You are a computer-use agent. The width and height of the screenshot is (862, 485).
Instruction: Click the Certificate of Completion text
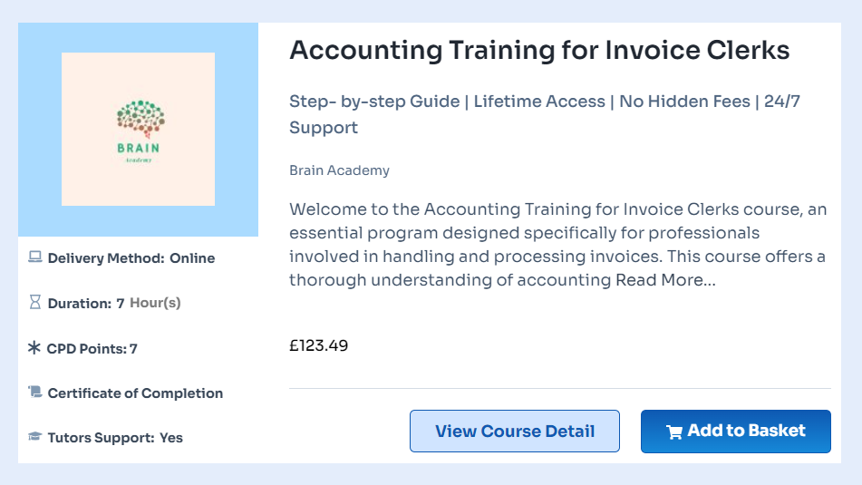(x=135, y=393)
